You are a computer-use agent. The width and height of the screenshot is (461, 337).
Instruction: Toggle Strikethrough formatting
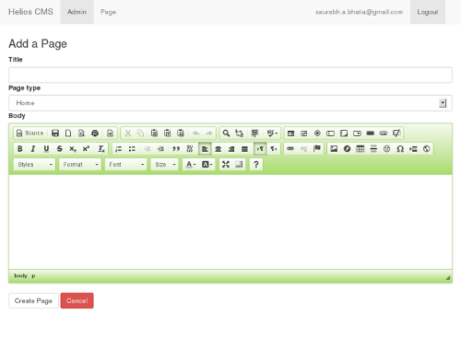(60, 149)
